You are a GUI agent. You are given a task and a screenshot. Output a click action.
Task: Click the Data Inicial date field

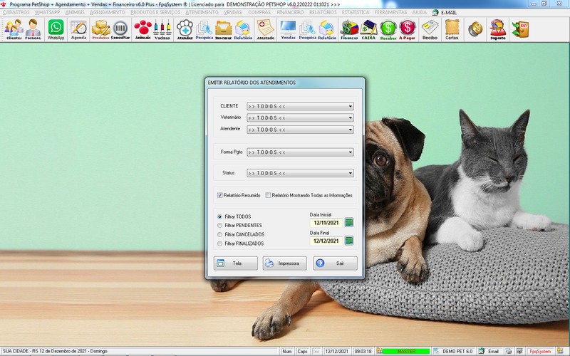point(326,222)
